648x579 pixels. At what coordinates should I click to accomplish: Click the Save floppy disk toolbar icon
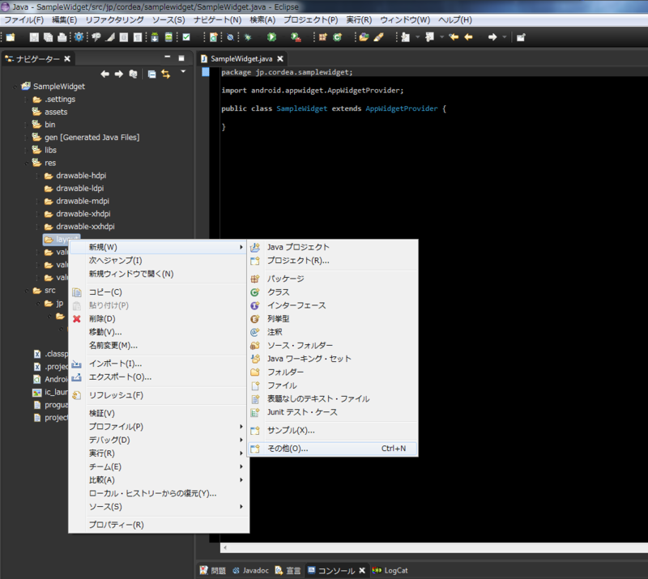coord(34,37)
